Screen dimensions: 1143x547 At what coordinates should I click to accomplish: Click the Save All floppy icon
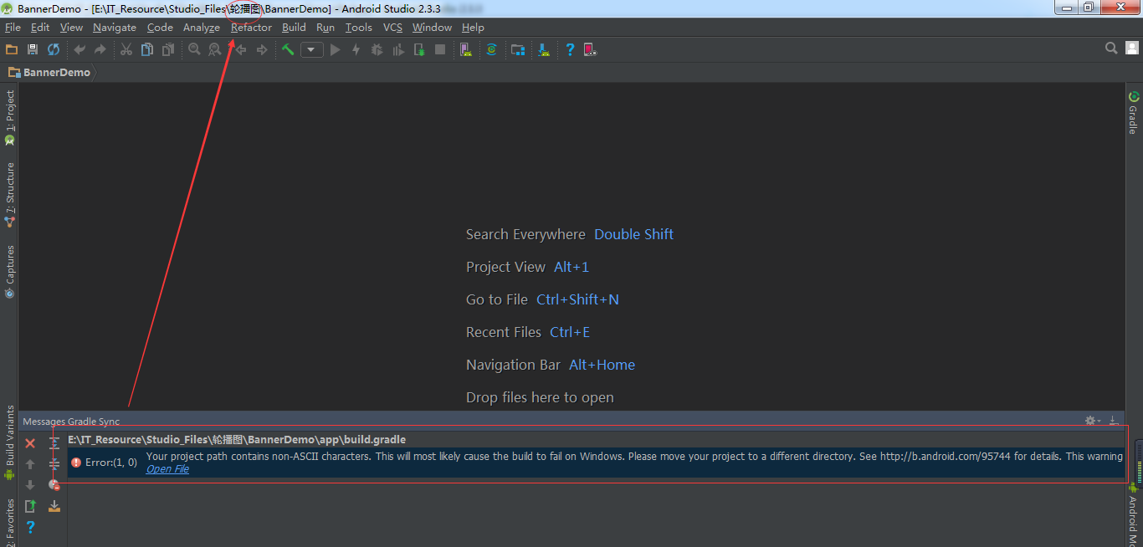coord(33,49)
